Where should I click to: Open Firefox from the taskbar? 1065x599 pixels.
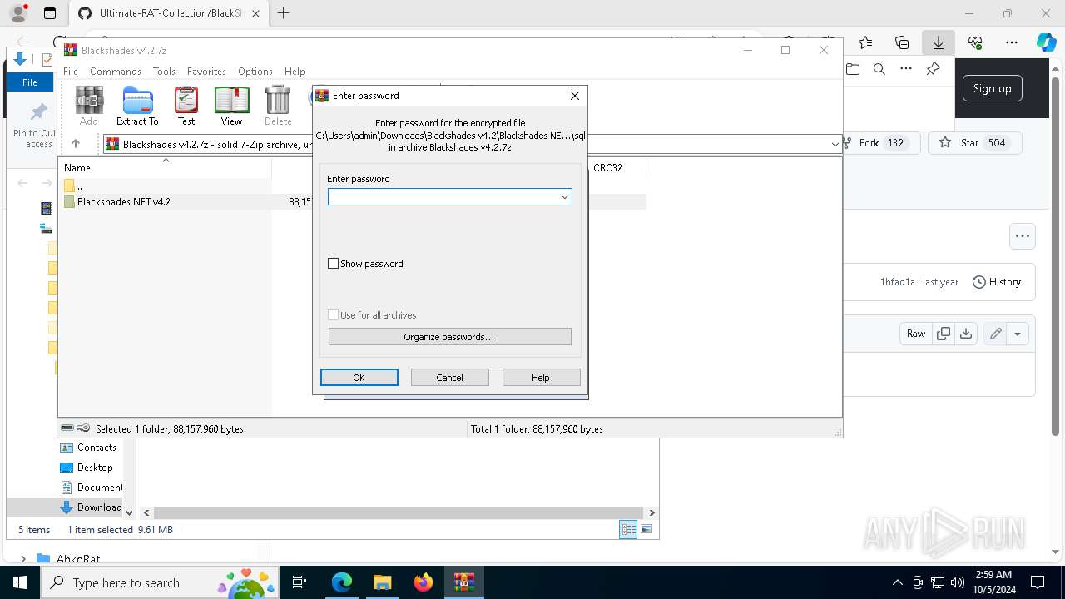423,582
